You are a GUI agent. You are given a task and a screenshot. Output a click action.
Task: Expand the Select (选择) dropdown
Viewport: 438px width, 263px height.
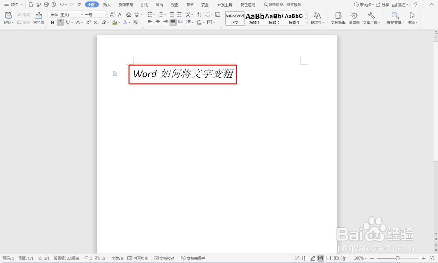point(417,23)
